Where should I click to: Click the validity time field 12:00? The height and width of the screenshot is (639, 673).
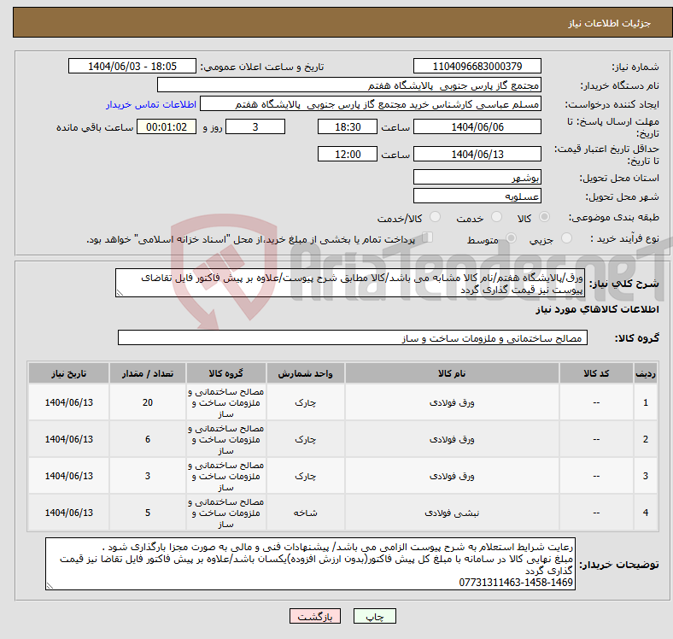pos(348,154)
